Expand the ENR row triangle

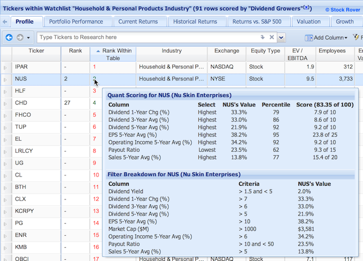click(x=5, y=236)
